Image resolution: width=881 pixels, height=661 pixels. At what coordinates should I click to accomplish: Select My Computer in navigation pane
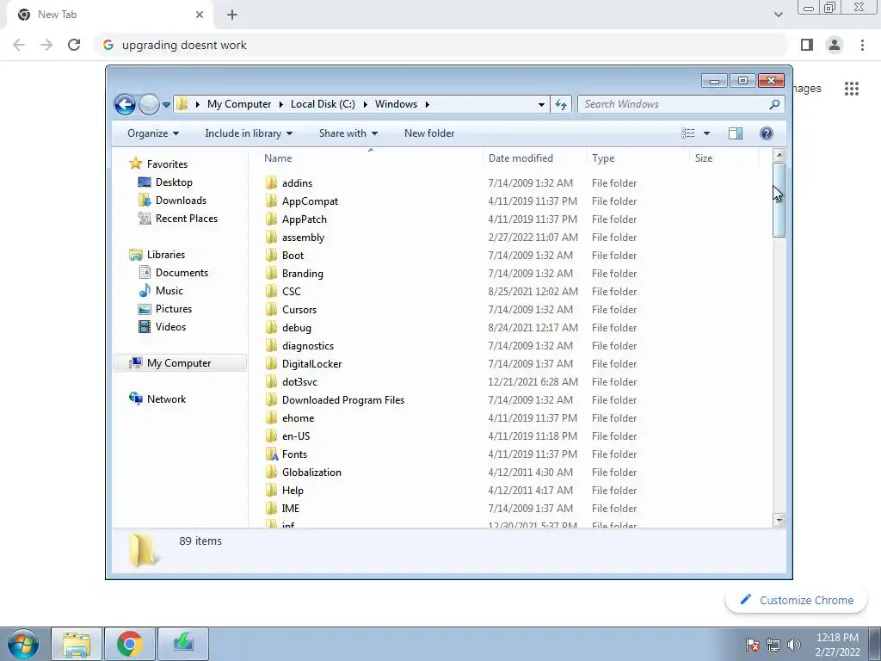tap(179, 363)
